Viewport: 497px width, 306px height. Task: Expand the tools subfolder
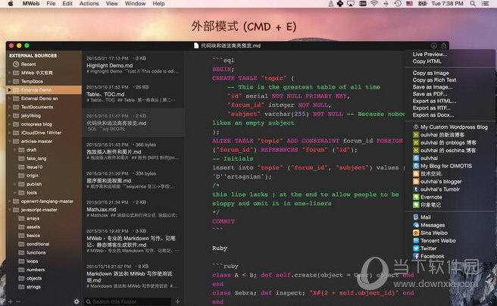pyautogui.click(x=15, y=192)
